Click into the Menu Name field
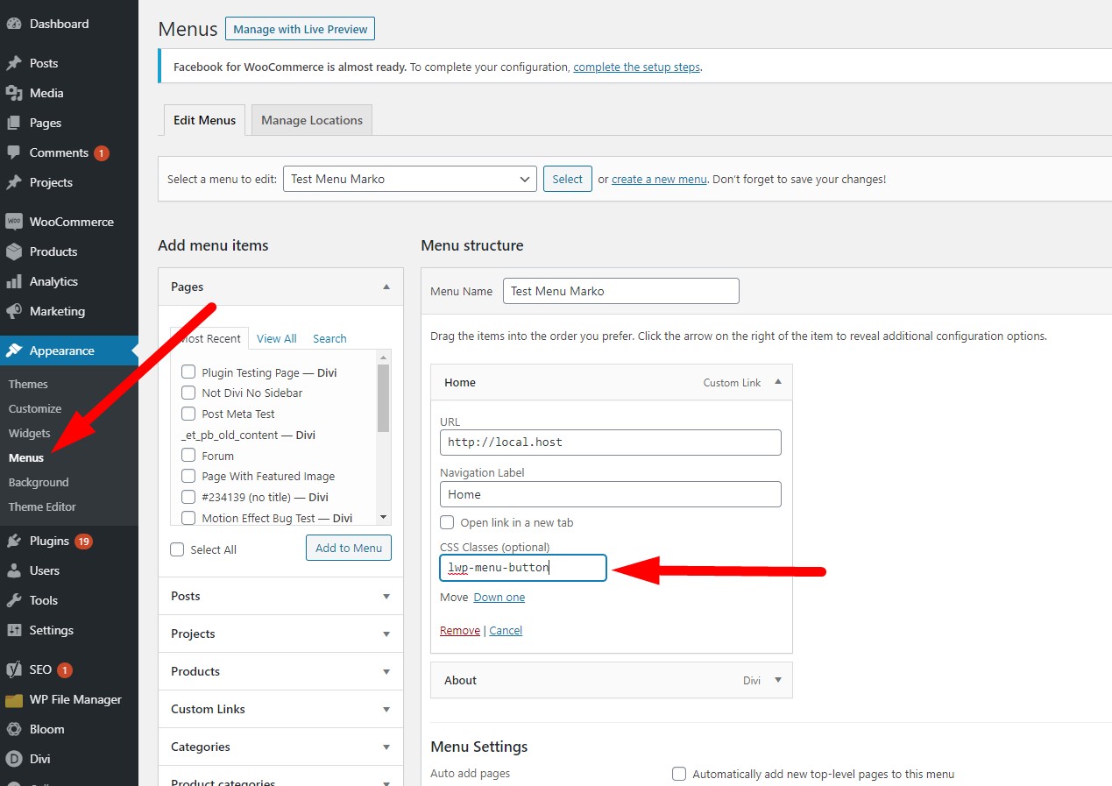 coord(621,291)
